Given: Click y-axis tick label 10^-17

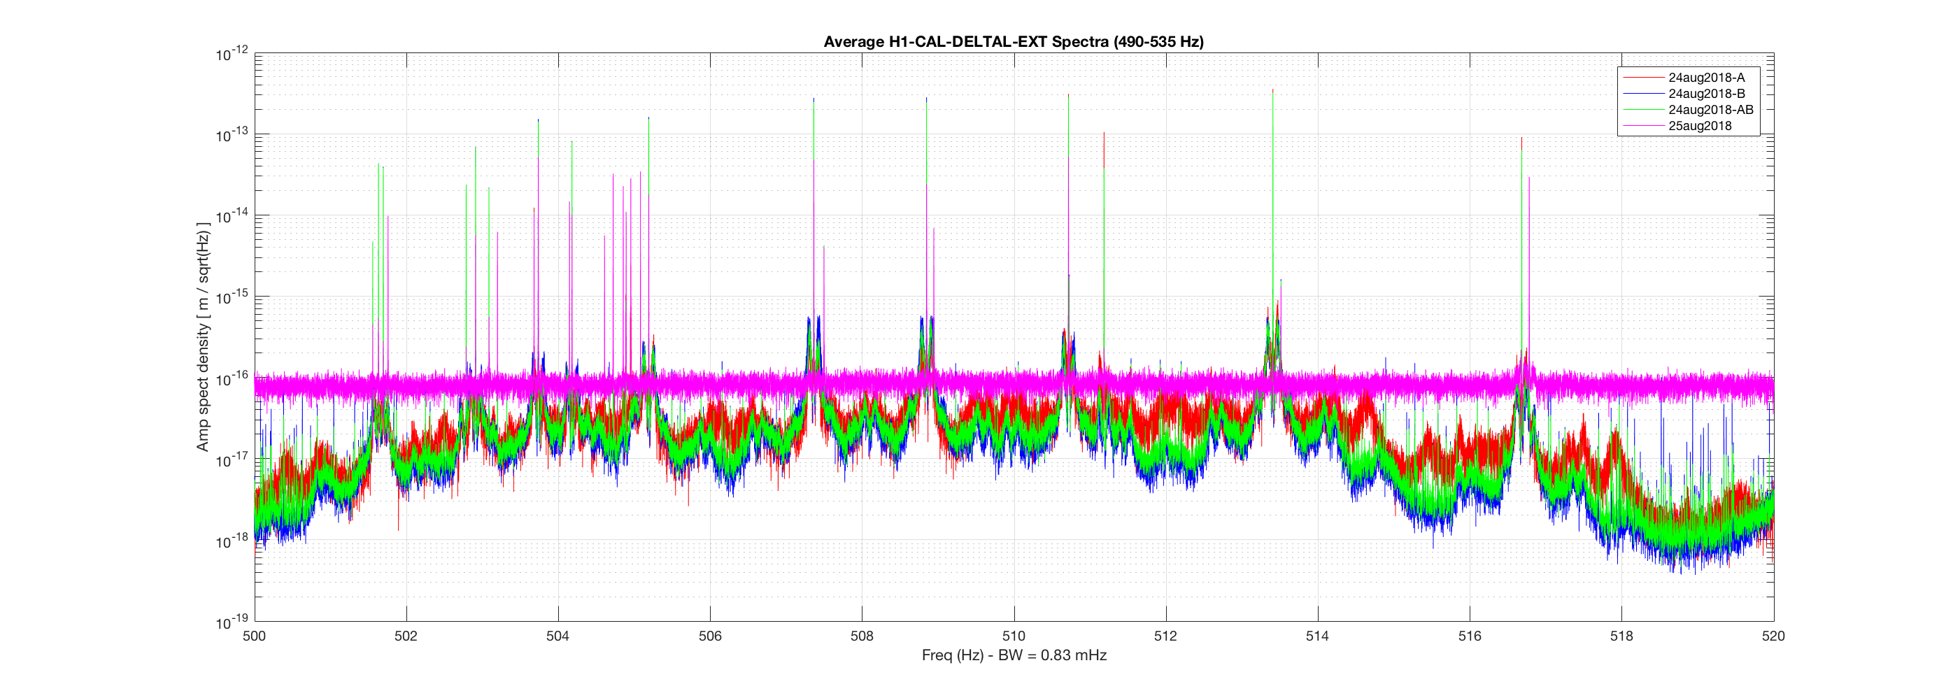Looking at the screenshot, I should [x=232, y=460].
